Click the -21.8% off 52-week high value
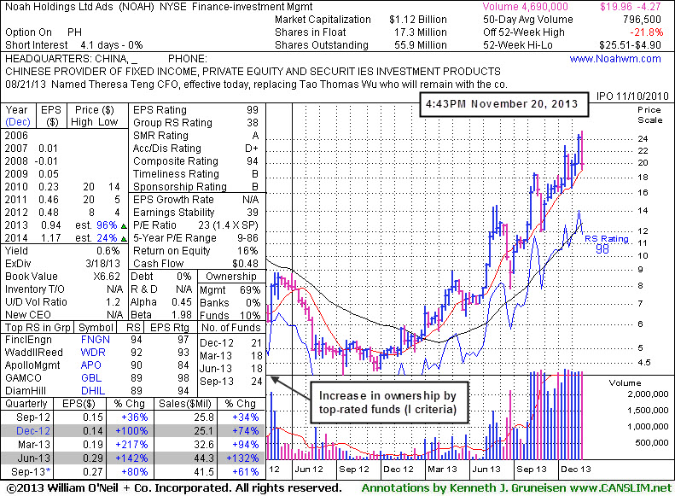 (x=646, y=32)
